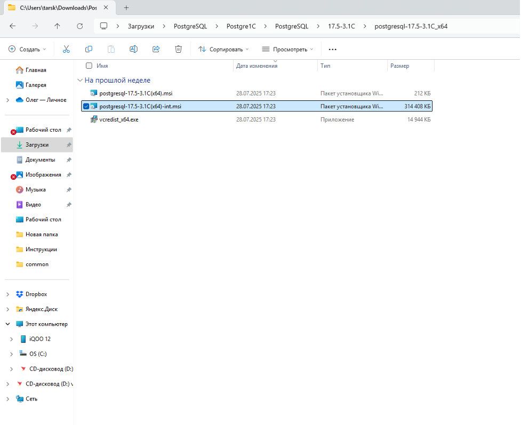Open the 'Сортировать' dropdown menu
521x425 pixels.
tap(223, 49)
